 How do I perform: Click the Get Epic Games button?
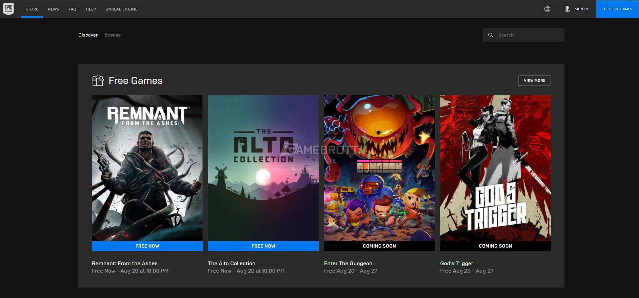[x=618, y=9]
